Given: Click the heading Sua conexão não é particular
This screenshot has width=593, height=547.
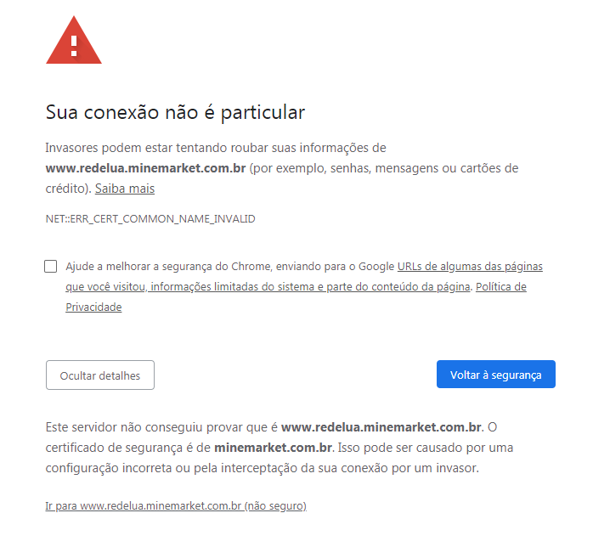Looking at the screenshot, I should (175, 113).
